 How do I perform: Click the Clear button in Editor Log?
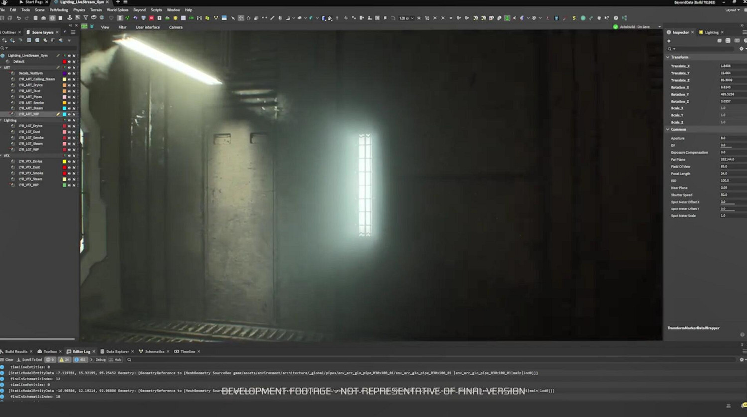(7, 360)
